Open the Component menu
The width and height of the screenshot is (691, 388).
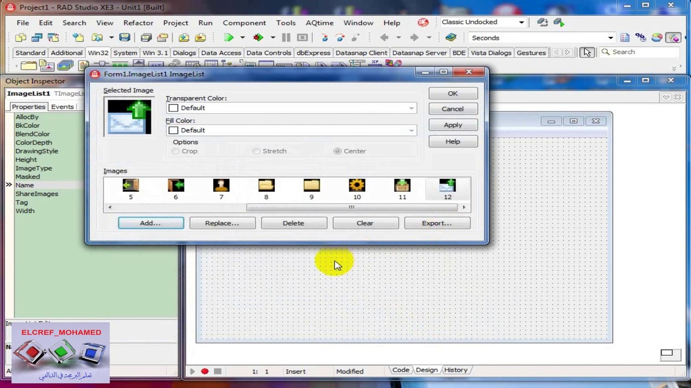point(244,23)
